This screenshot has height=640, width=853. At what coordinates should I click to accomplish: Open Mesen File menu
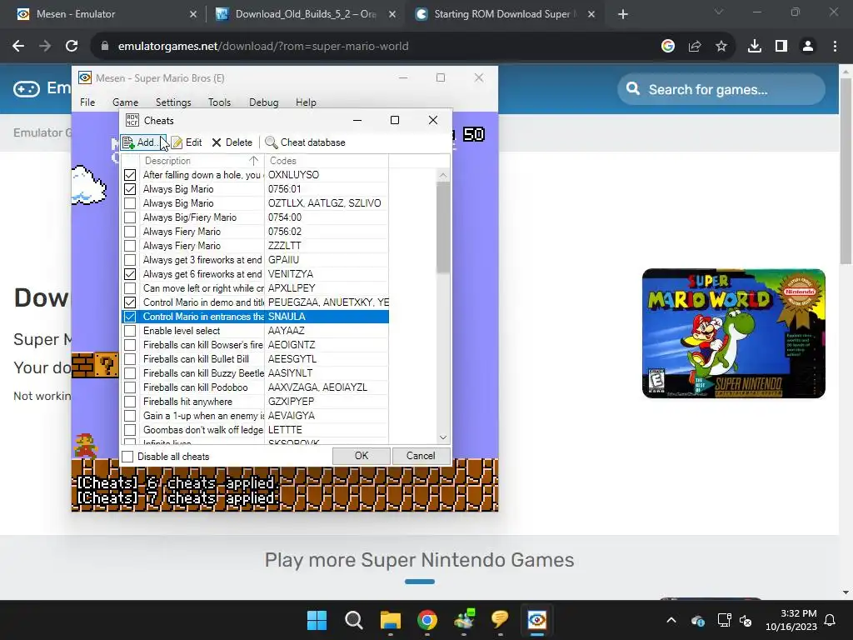[87, 102]
